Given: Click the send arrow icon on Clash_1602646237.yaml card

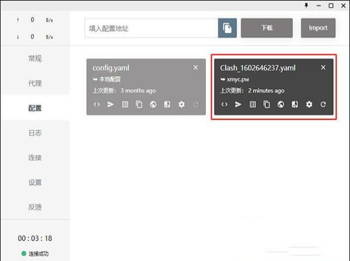Looking at the screenshot, I should click(x=238, y=105).
